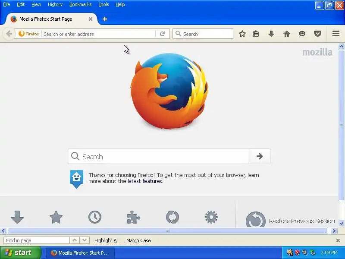Image resolution: width=345 pixels, height=259 pixels.
Task: Click the magnifier icon in toolbar search box
Action: [178, 34]
